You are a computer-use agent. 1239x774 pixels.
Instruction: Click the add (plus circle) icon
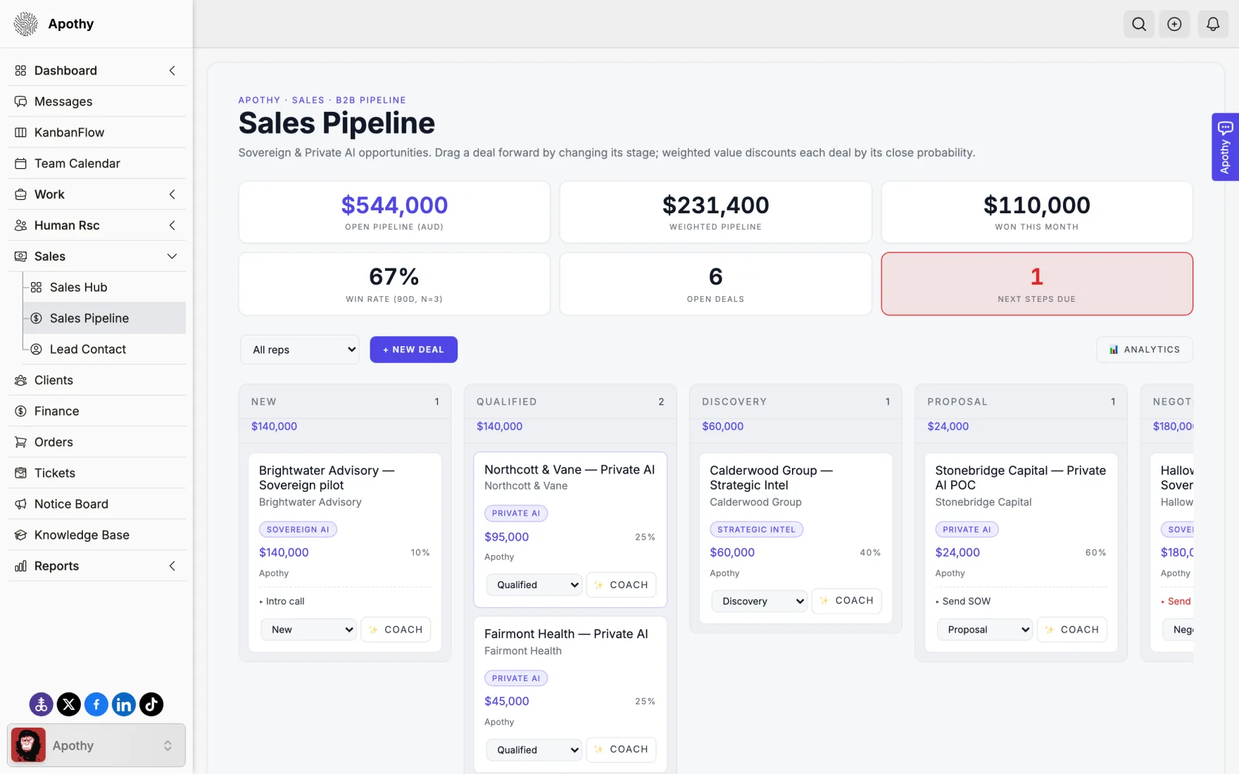tap(1174, 24)
